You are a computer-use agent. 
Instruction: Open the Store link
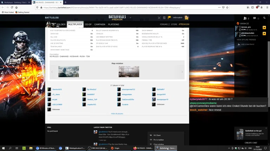174,24
